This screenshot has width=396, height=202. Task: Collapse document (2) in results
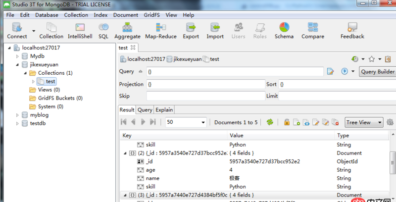pos(125,153)
